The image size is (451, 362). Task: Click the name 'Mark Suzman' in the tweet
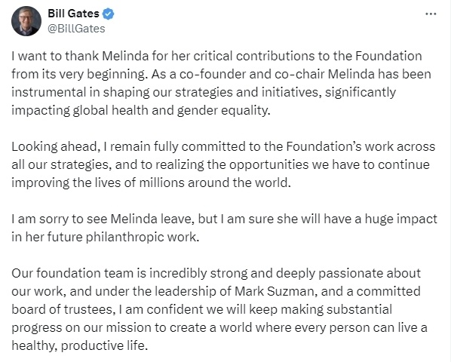(x=274, y=291)
